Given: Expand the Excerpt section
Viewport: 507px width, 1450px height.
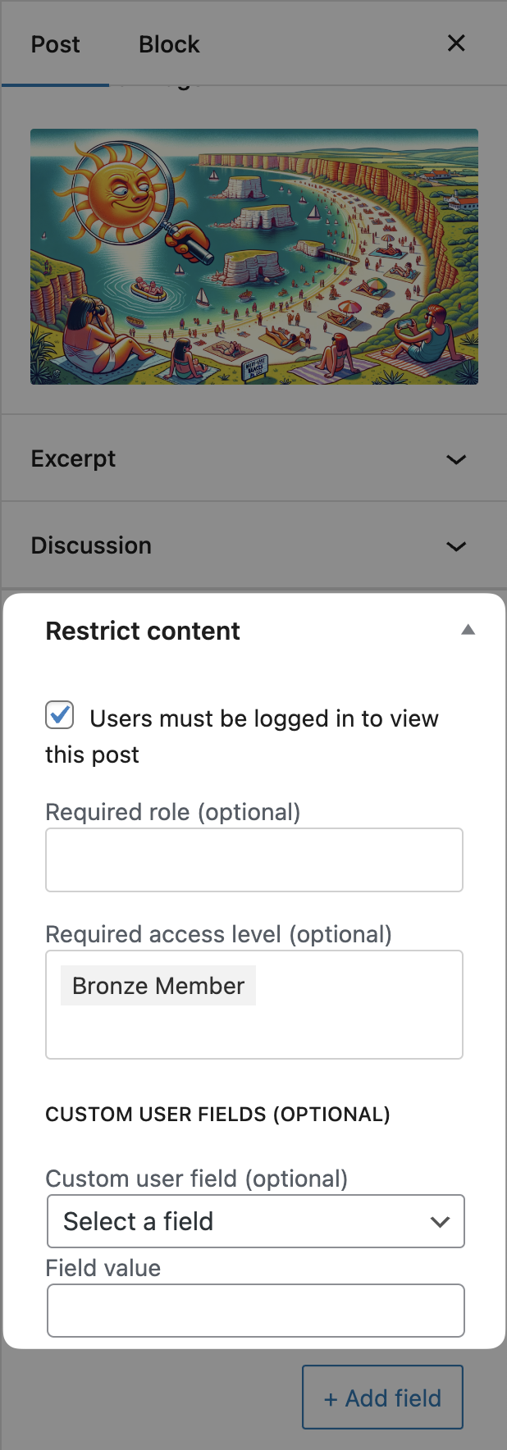Looking at the screenshot, I should (x=74, y=459).
